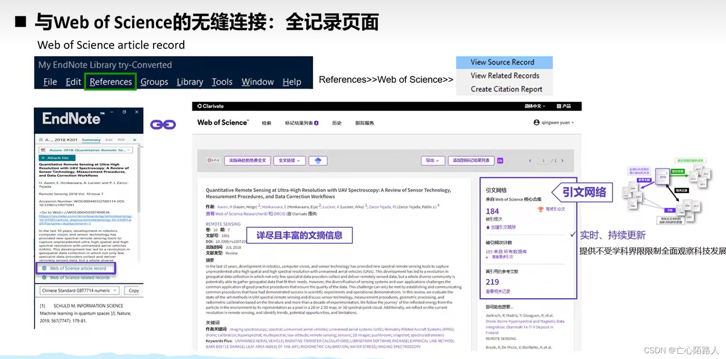Image resolution: width=726 pixels, height=359 pixels.
Task: Switch to the Edit tab in EndNote panel
Action: click(x=109, y=140)
